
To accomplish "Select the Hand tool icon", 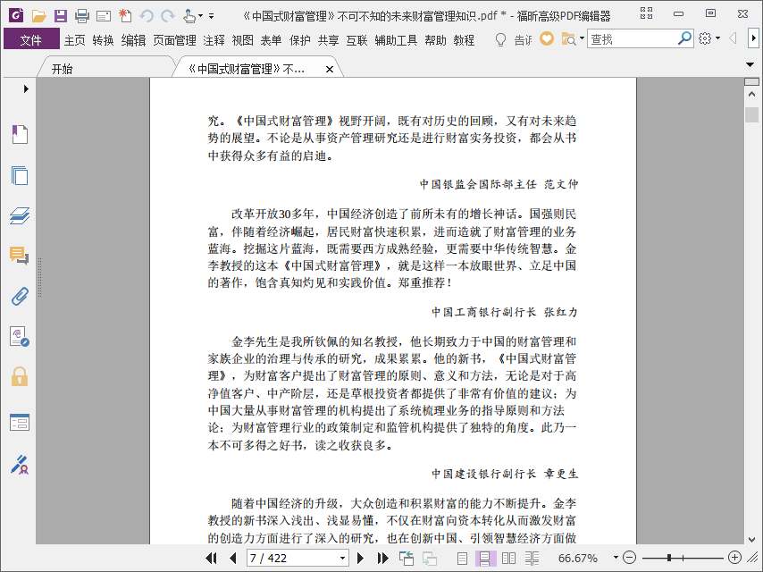I will [x=189, y=16].
